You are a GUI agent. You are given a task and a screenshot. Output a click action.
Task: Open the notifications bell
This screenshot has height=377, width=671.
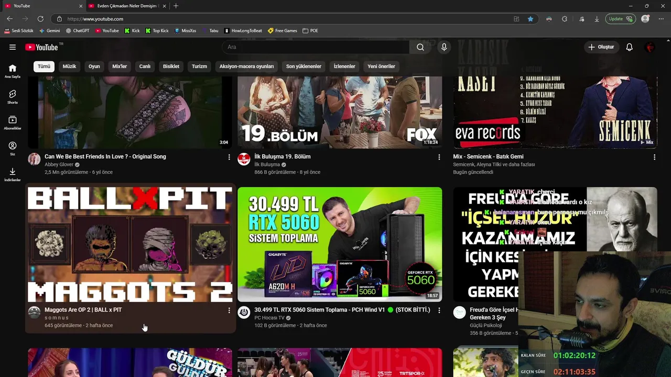click(630, 47)
